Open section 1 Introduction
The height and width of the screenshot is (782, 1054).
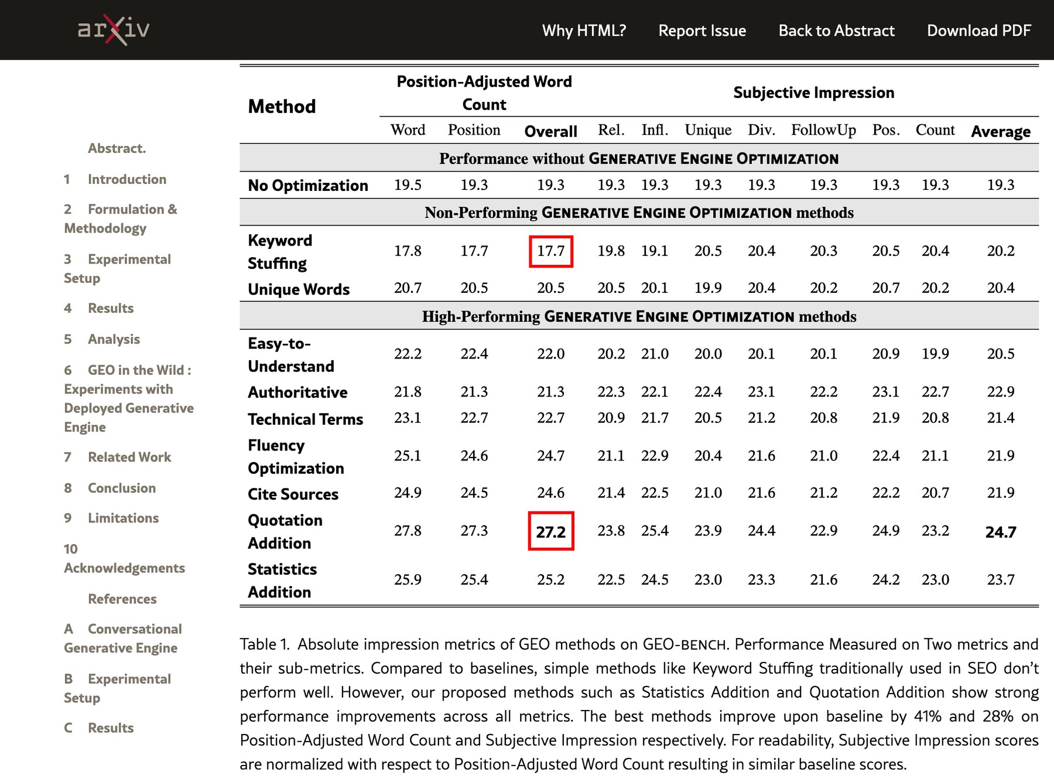tap(115, 179)
